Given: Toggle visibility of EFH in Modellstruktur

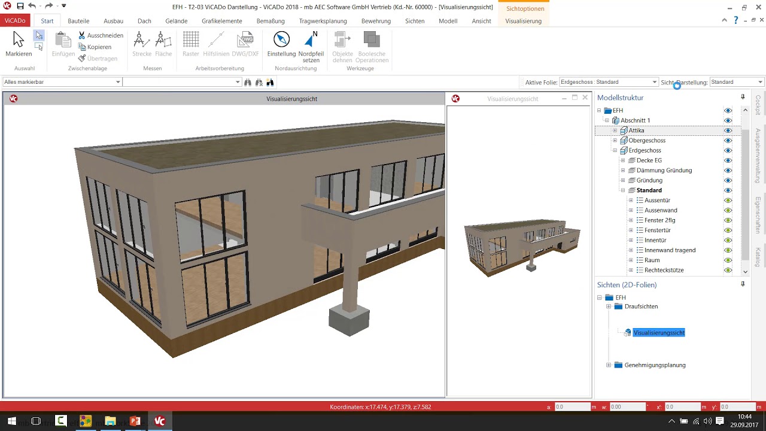Looking at the screenshot, I should 728,111.
